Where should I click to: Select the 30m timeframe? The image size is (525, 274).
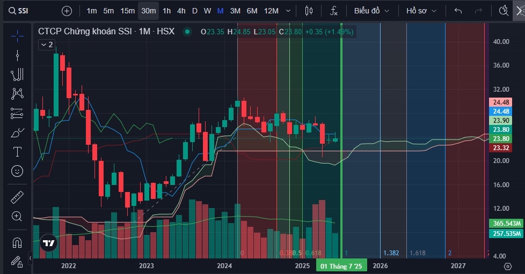coord(148,11)
